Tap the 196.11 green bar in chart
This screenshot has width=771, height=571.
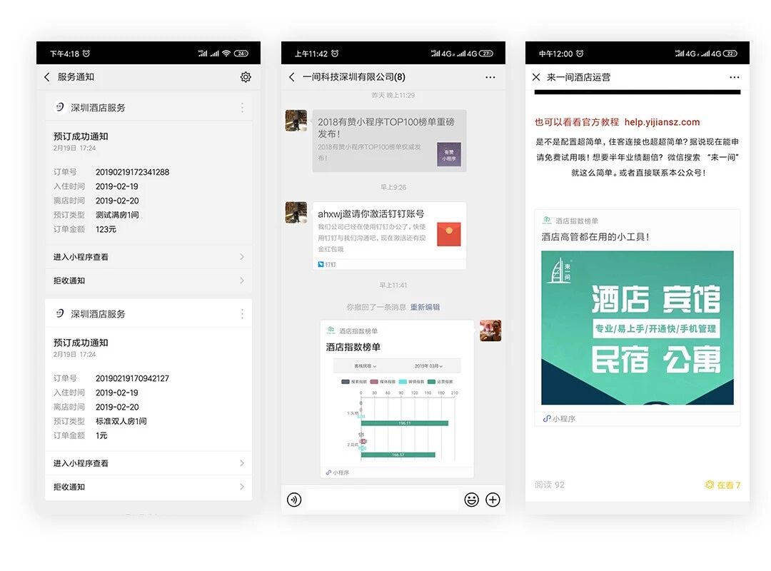(x=405, y=423)
